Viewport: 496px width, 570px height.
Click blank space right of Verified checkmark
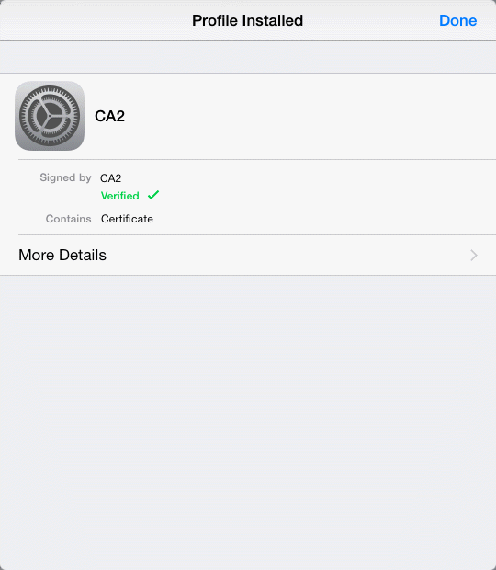(x=327, y=196)
